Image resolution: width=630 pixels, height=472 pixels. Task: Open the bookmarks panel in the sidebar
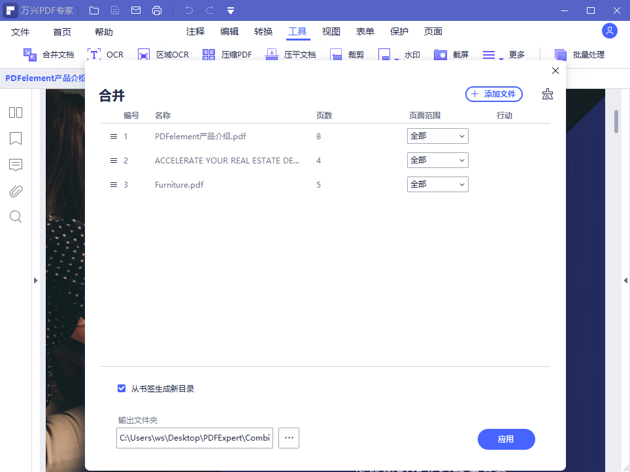point(15,139)
